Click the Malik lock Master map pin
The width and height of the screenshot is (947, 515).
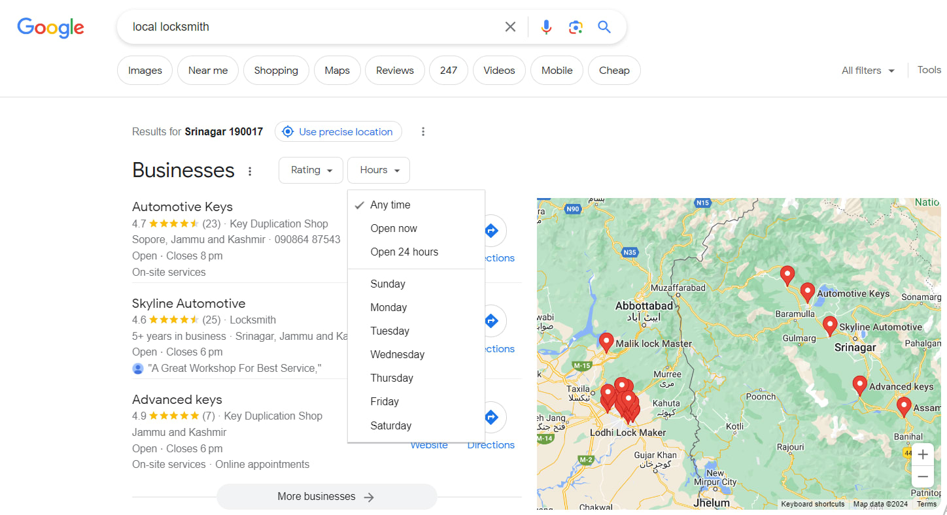click(606, 342)
